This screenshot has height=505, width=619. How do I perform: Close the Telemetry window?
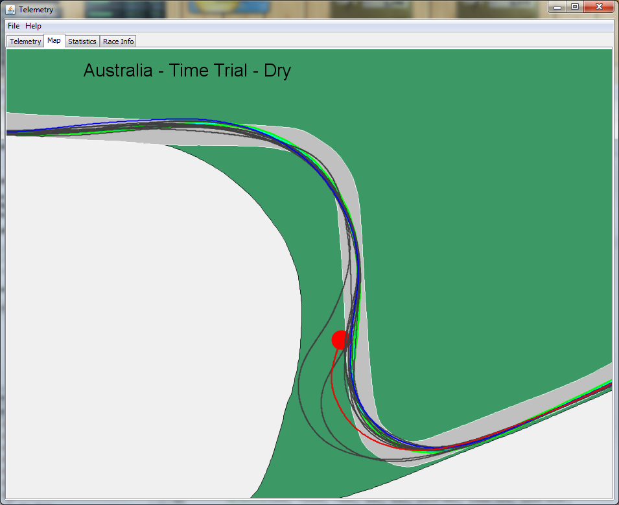pos(599,6)
